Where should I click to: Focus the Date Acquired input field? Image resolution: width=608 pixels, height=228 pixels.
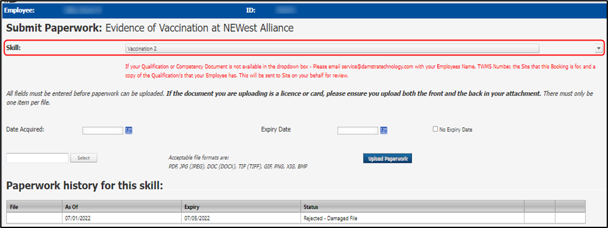click(103, 131)
